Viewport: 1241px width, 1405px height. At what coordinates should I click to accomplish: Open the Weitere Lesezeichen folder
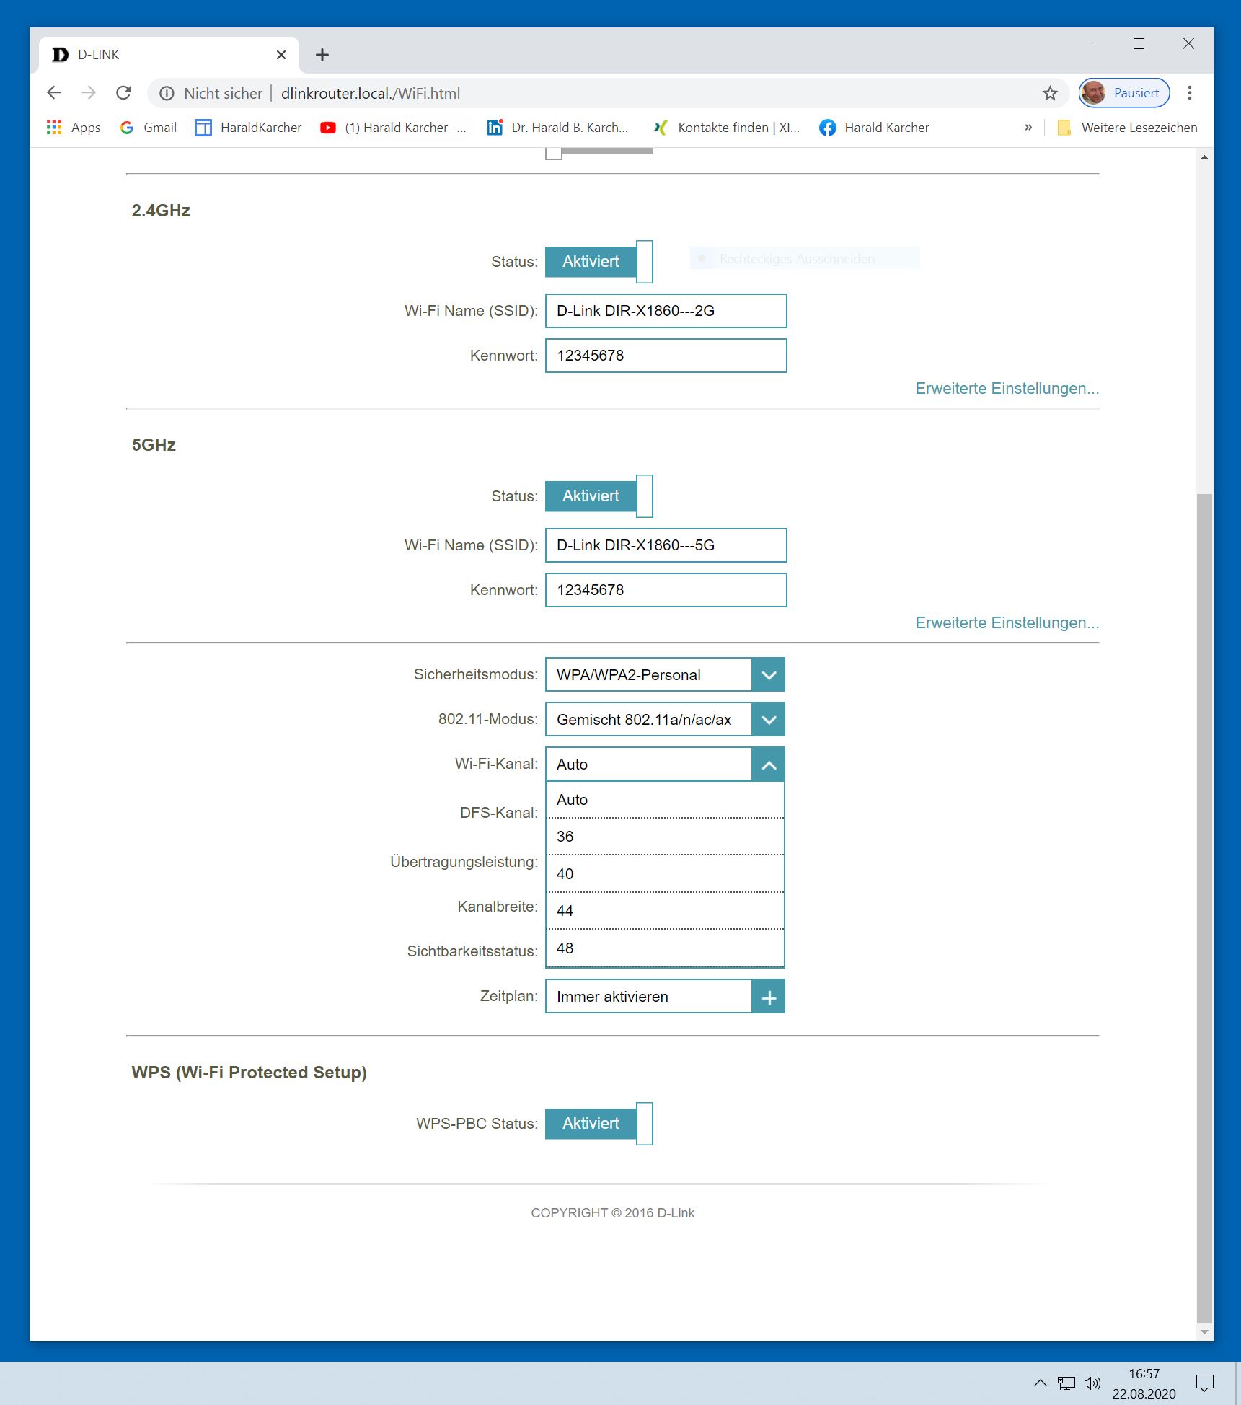(x=1127, y=128)
